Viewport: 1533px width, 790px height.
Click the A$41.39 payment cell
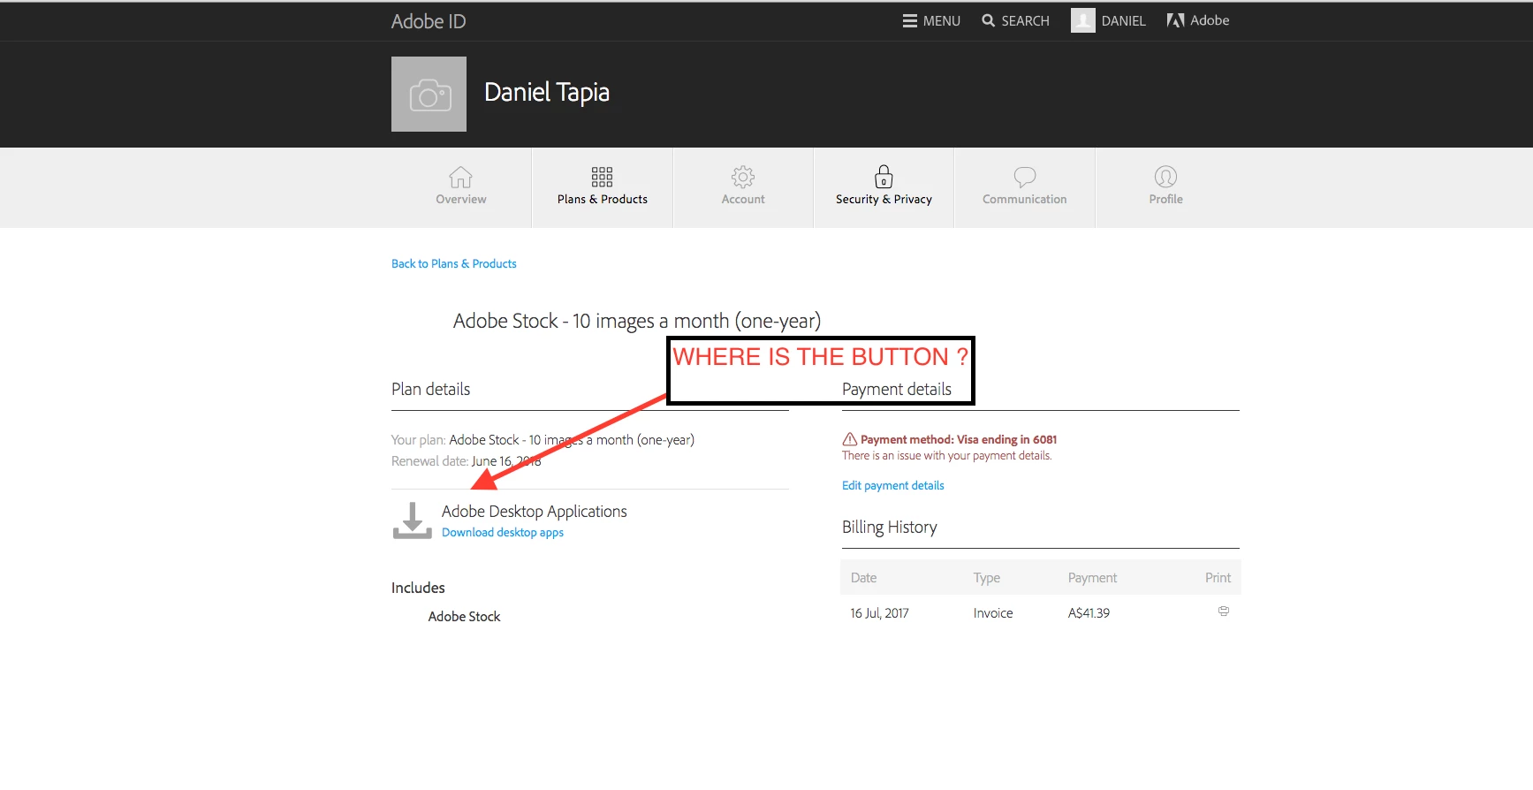(1089, 612)
